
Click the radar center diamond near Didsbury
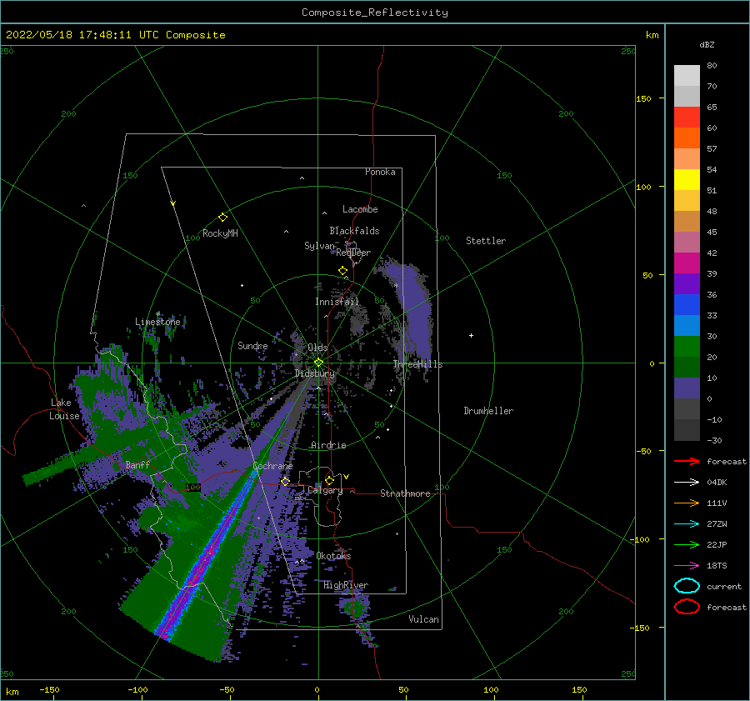coord(318,363)
